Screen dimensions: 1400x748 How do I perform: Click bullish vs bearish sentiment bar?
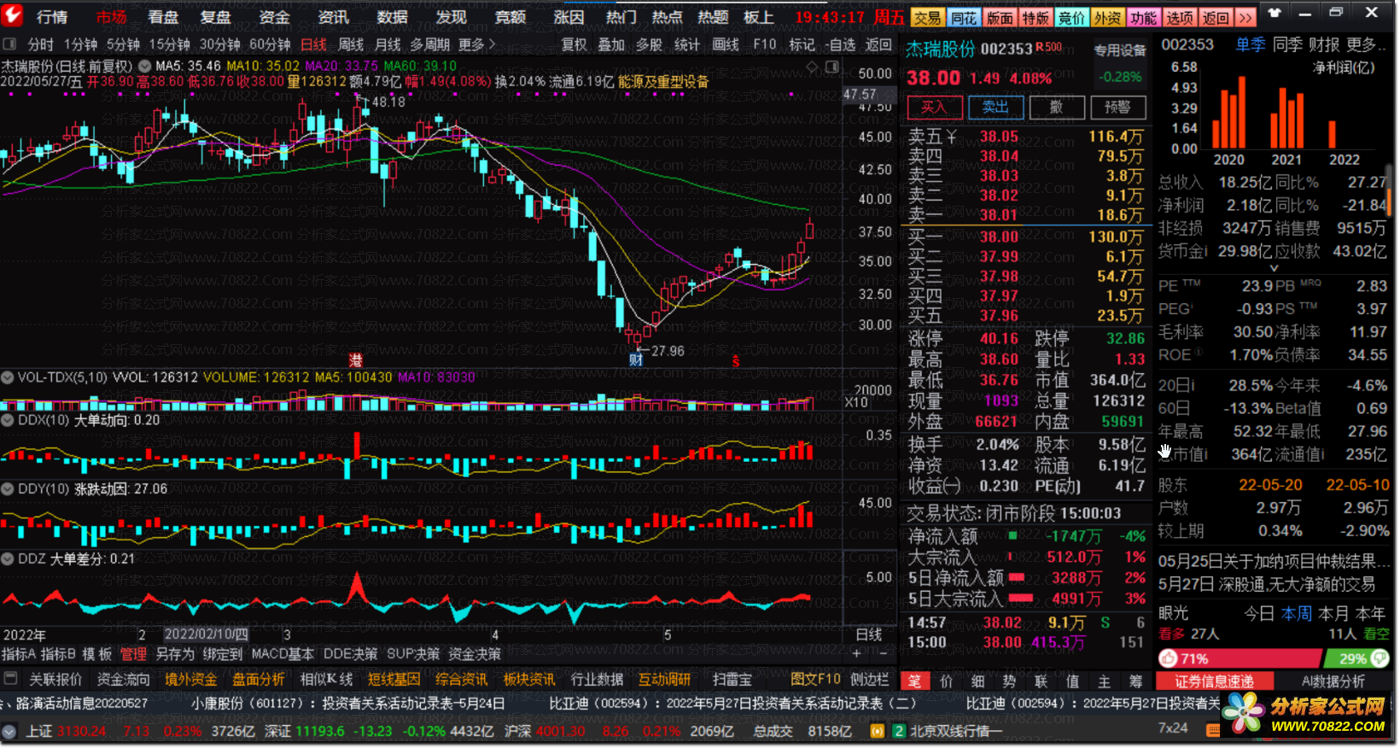click(x=1273, y=658)
